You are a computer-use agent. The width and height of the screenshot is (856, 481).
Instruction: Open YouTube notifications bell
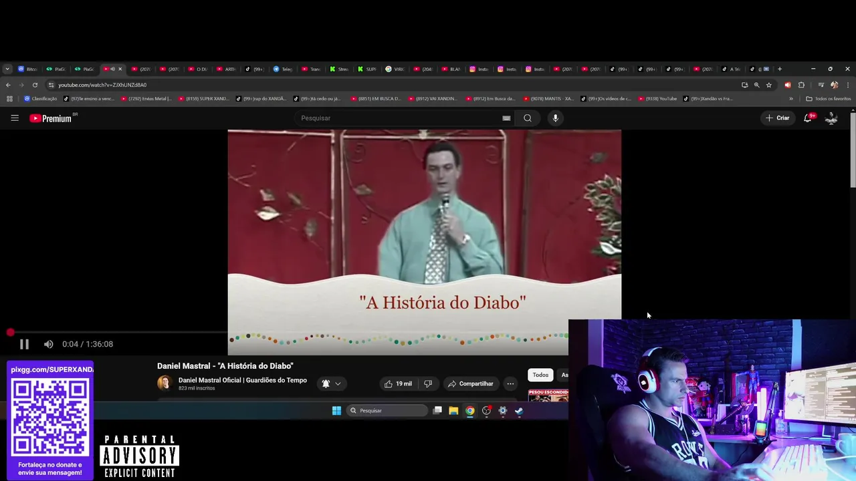pyautogui.click(x=808, y=118)
